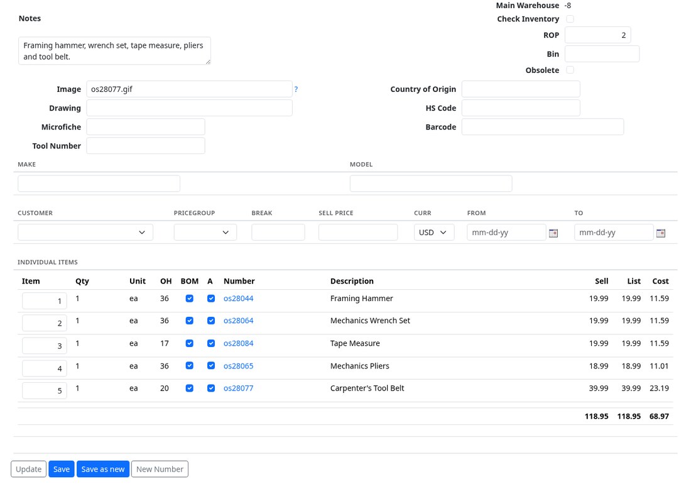691x486 pixels.
Task: Open part os28077 link
Action: [x=239, y=388]
